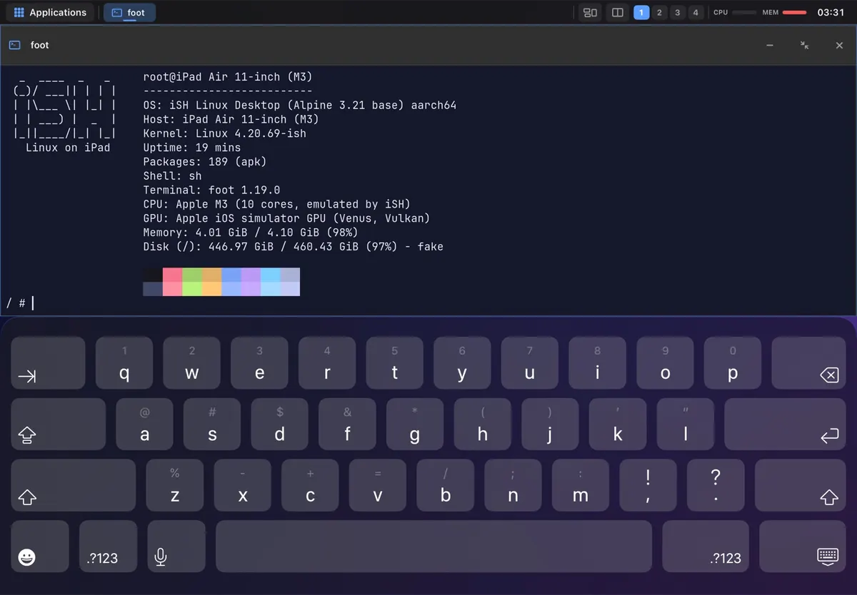Restore the foot window size
Screen dimensions: 857x595
(805, 45)
